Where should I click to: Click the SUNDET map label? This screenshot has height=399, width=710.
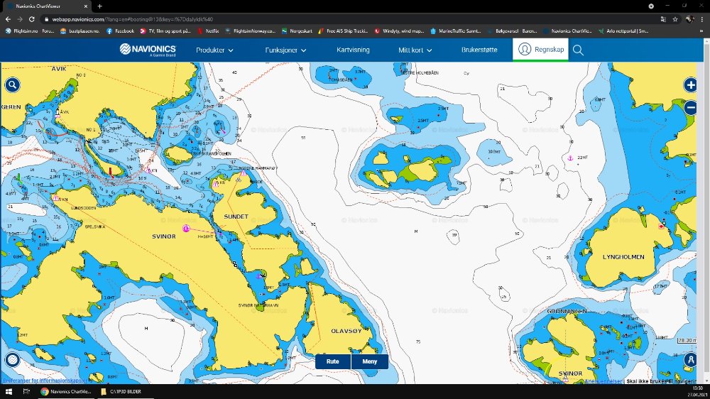click(x=236, y=217)
